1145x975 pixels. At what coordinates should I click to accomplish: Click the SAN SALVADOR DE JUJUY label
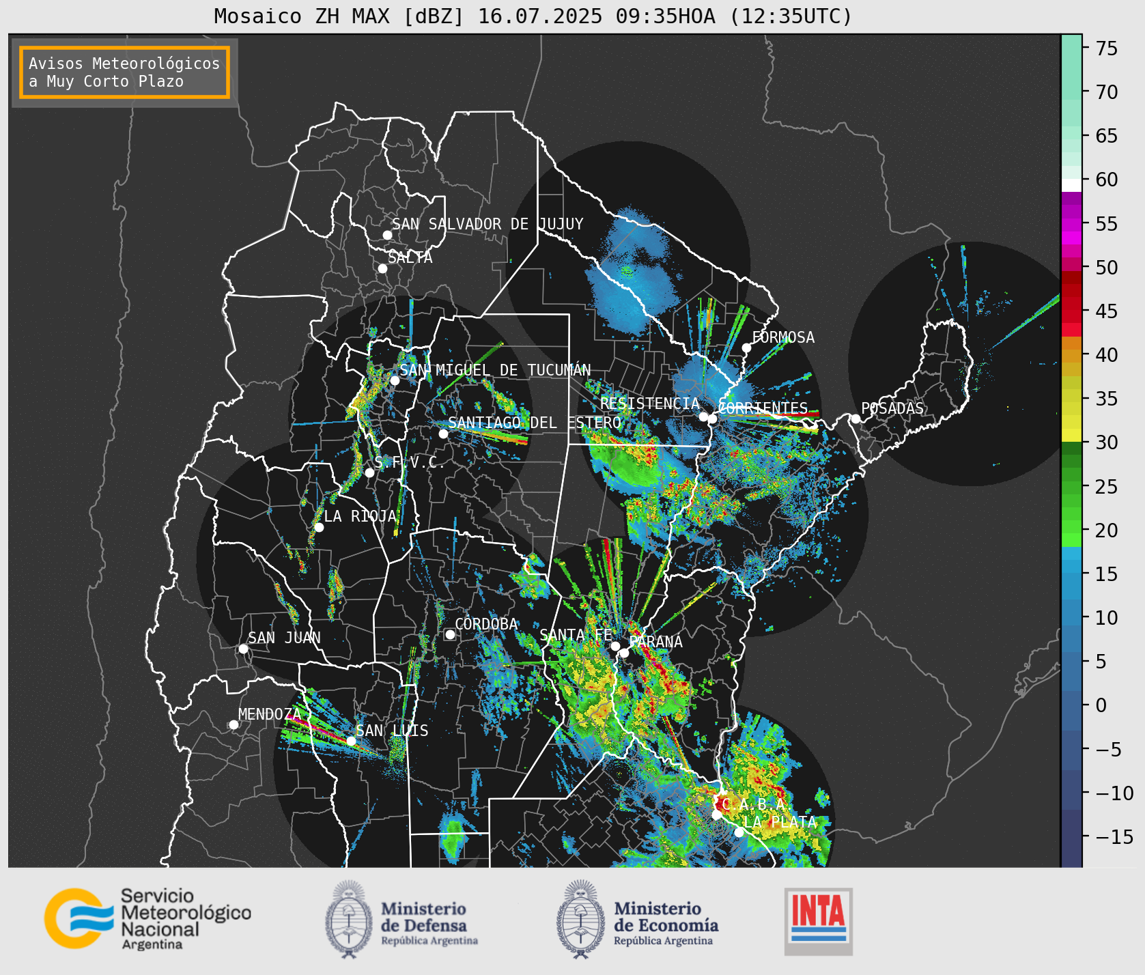tap(487, 224)
